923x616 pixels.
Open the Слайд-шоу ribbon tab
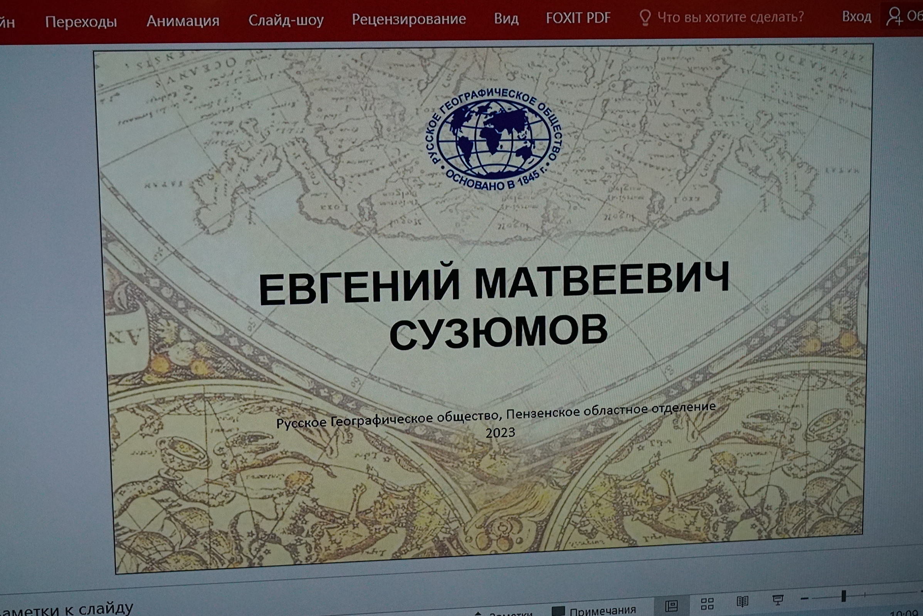coord(286,20)
